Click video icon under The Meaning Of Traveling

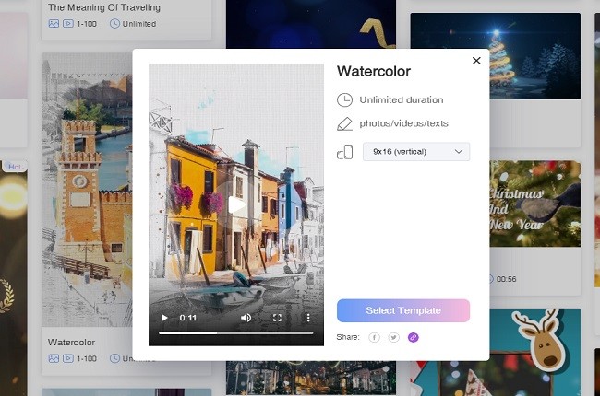(x=68, y=24)
